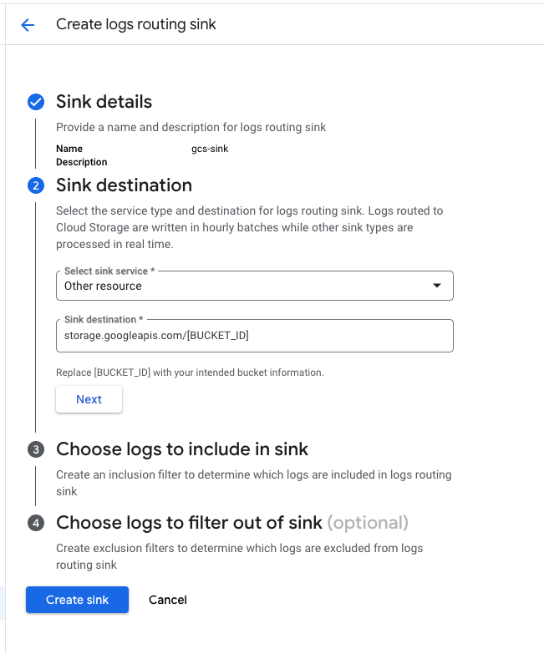
Task: Click the gcs-sink name value
Action: 210,149
